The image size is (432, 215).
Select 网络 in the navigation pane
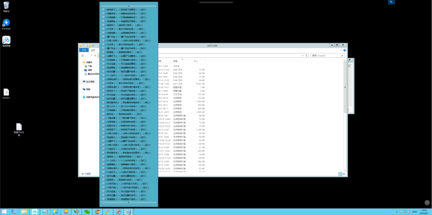point(89,89)
